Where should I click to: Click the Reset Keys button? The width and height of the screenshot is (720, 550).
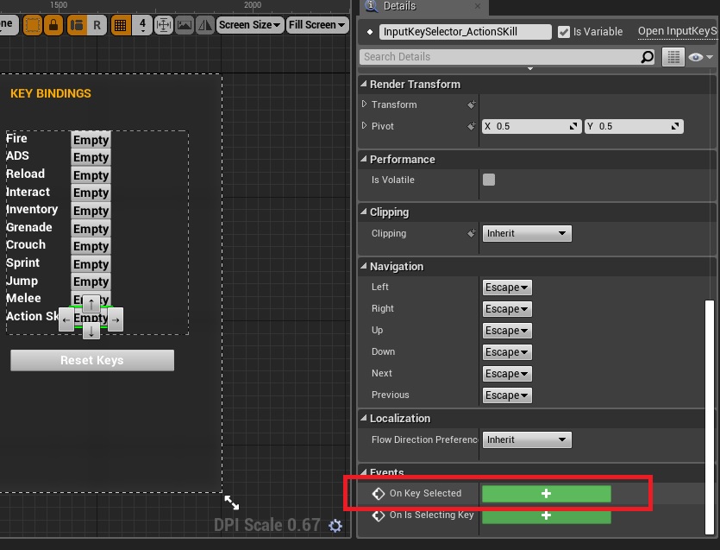pos(92,360)
